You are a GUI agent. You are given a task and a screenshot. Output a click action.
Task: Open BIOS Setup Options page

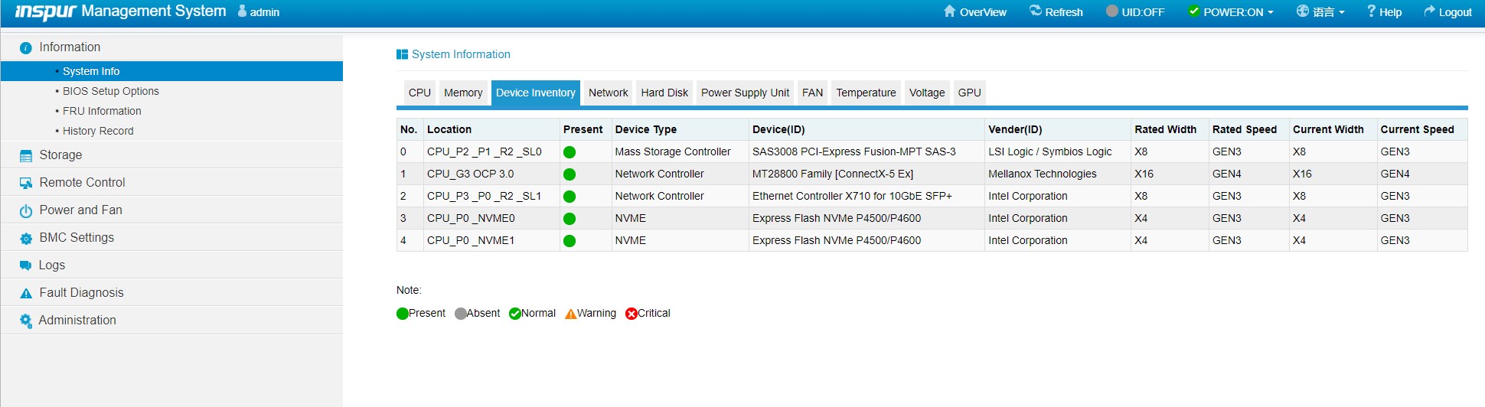pos(111,91)
